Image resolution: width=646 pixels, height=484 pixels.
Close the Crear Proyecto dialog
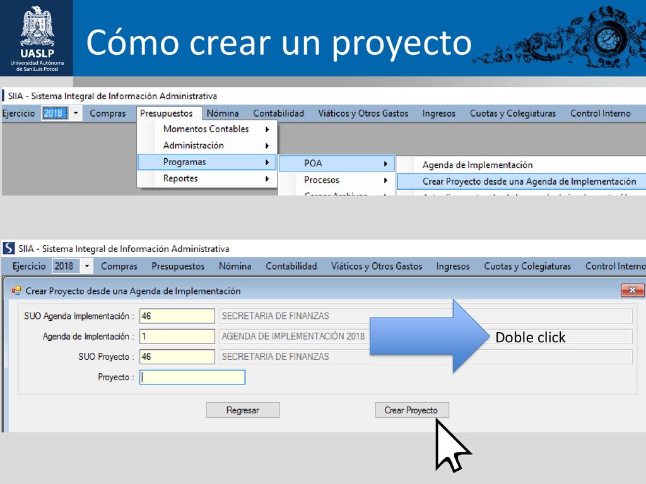pyautogui.click(x=632, y=290)
